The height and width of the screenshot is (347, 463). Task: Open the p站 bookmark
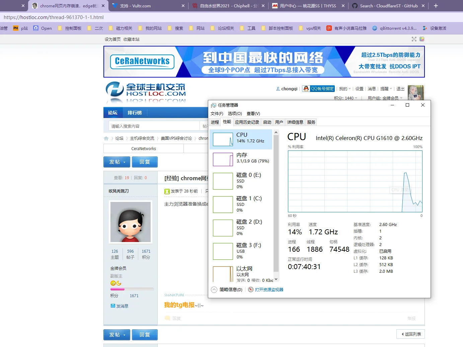point(20,28)
